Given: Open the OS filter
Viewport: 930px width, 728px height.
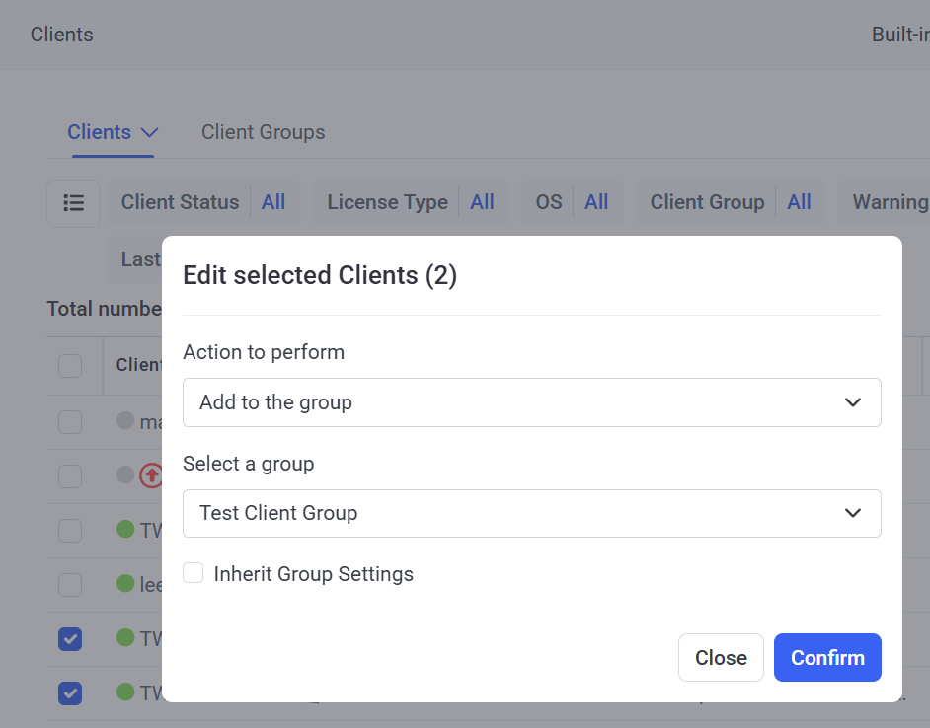Looking at the screenshot, I should (x=572, y=202).
